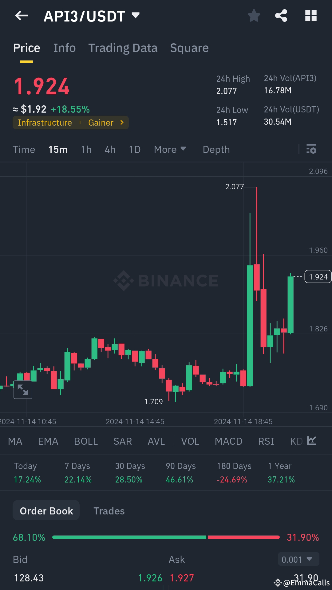Open the chart style icon beside KDJ
The width and height of the screenshot is (332, 590).
(311, 441)
